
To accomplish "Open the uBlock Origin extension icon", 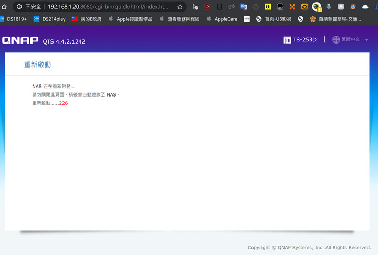I will pyautogui.click(x=207, y=7).
